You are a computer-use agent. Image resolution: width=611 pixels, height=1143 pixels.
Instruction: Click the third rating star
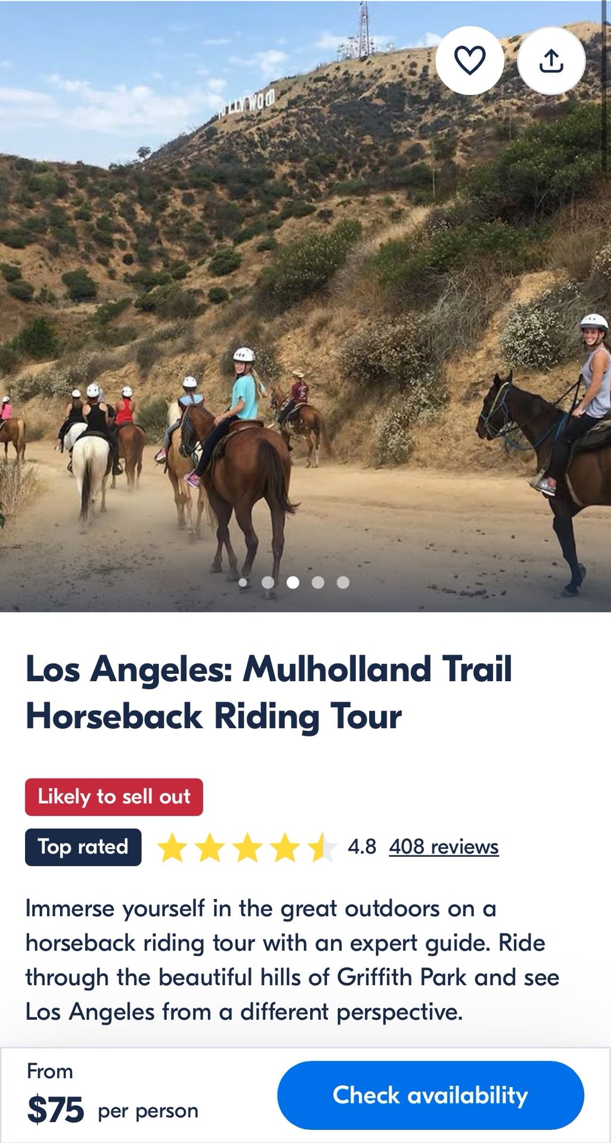pos(247,848)
